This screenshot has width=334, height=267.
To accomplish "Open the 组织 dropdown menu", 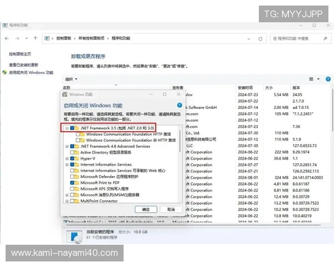I will coord(71,79).
